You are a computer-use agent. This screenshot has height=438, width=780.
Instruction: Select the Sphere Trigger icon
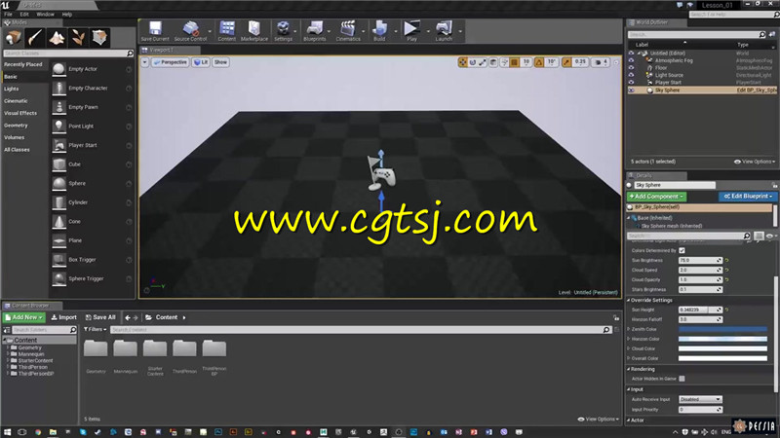coord(59,278)
